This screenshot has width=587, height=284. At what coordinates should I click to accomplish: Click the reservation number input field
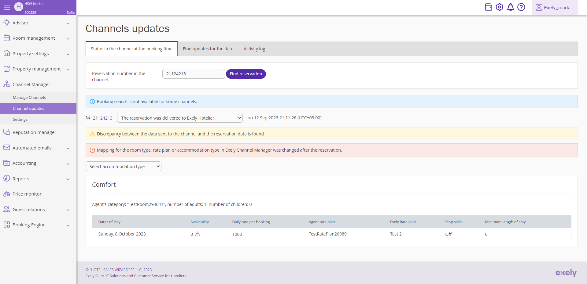coord(193,74)
